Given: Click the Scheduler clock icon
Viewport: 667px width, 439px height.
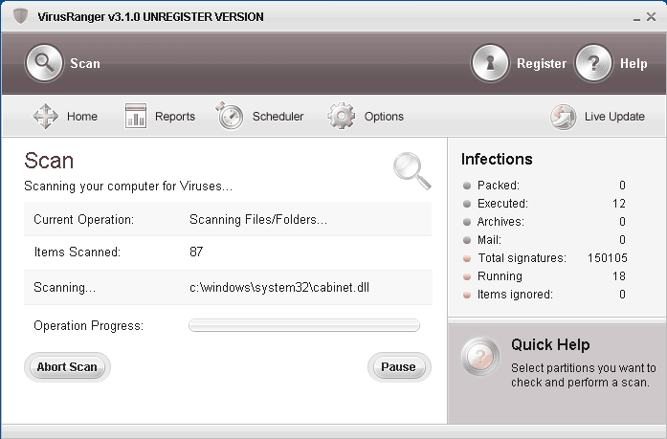Looking at the screenshot, I should [x=230, y=117].
